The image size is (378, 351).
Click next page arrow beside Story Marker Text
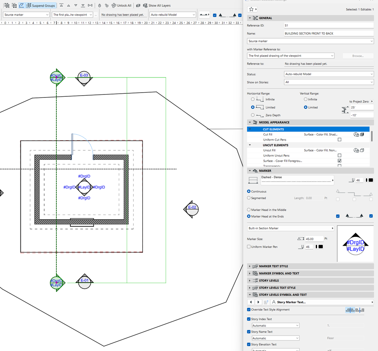pyautogui.click(x=258, y=302)
